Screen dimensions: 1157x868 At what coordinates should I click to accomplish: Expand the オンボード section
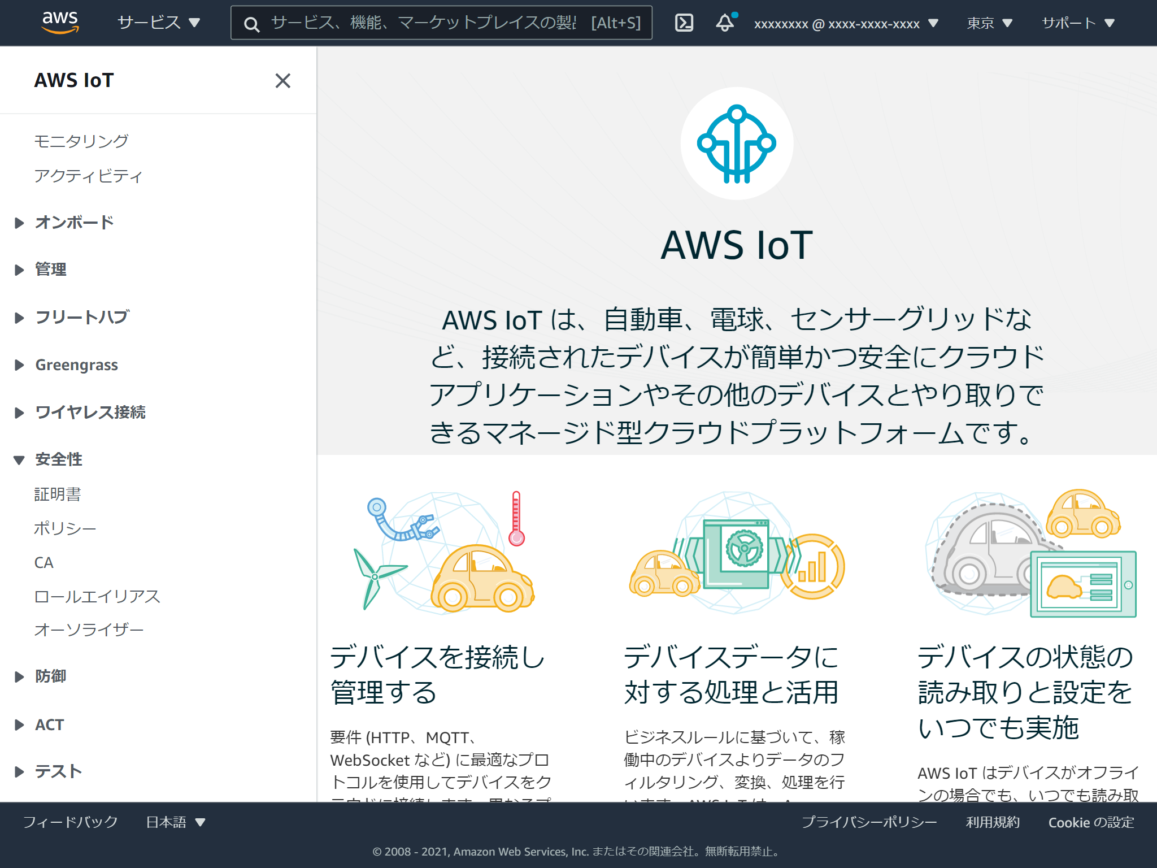click(x=73, y=223)
